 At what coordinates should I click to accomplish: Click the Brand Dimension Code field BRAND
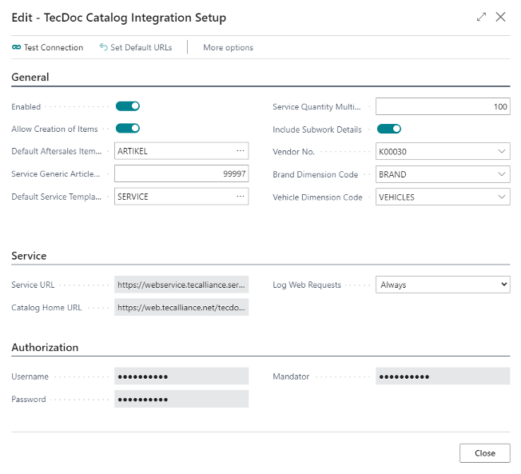click(x=443, y=174)
